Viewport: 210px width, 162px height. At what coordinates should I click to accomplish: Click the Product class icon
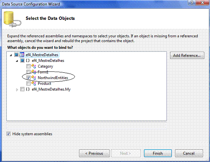(x=34, y=84)
